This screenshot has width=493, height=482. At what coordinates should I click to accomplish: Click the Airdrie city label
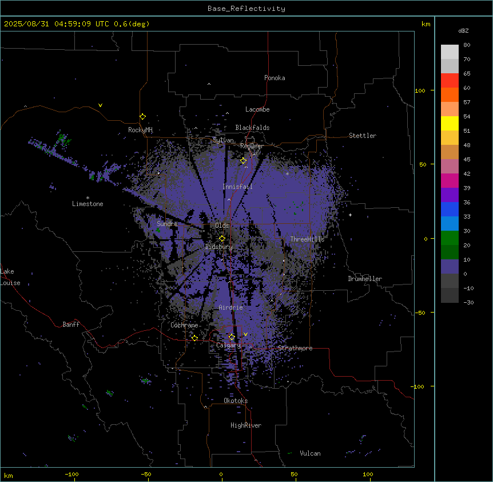click(x=231, y=307)
